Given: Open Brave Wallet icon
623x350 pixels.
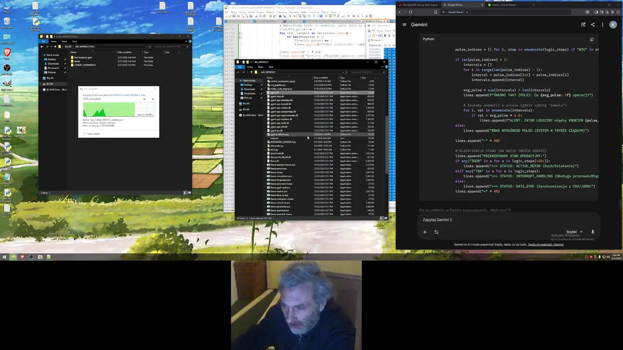Looking at the screenshot, I should 602,12.
